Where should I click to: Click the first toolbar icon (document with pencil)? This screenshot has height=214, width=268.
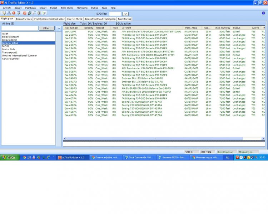click(x=4, y=13)
